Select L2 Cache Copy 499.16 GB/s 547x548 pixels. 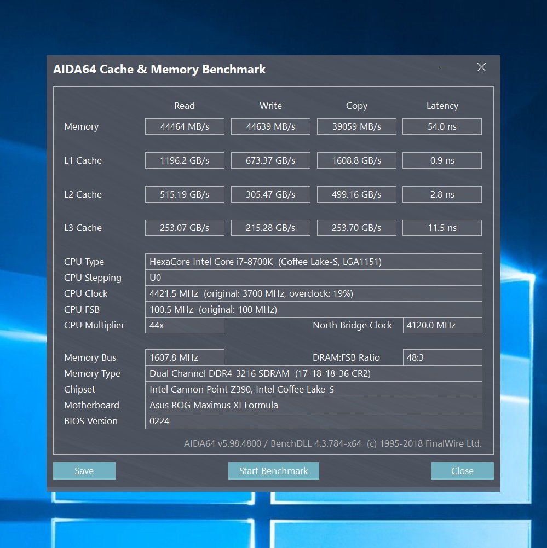coord(356,194)
